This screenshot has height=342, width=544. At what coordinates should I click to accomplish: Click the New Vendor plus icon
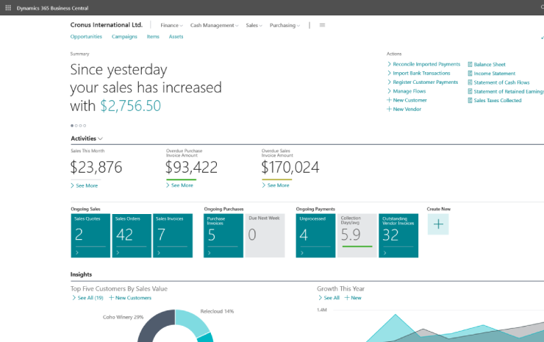(390, 109)
